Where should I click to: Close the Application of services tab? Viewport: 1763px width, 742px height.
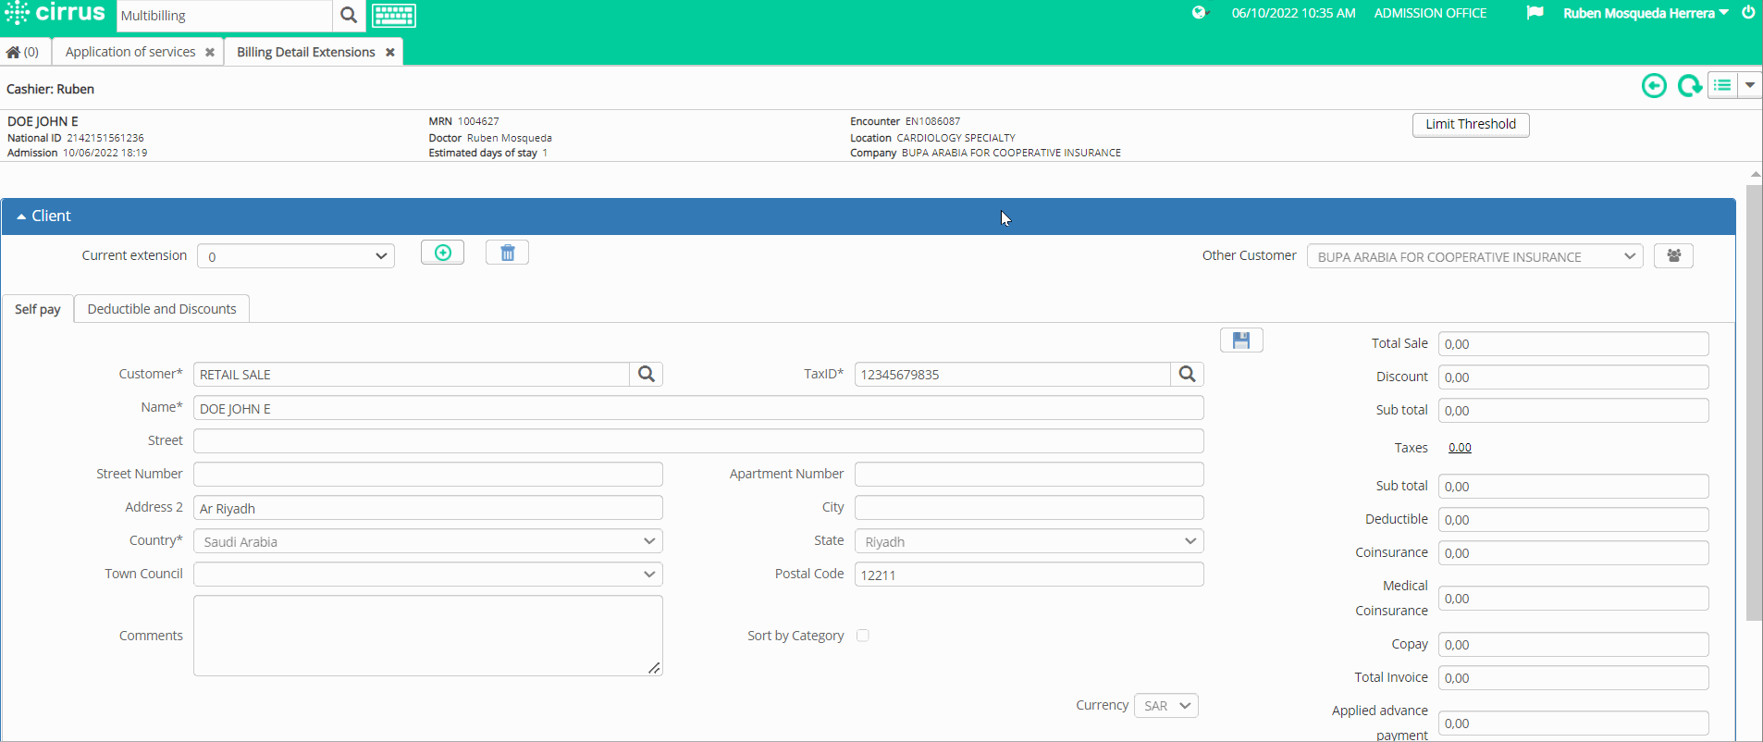tap(210, 53)
